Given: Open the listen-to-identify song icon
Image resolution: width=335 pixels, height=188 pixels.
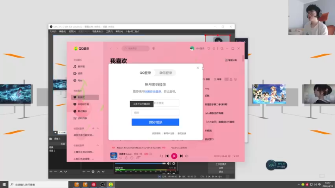Looking at the screenshot, I should click(154, 48).
